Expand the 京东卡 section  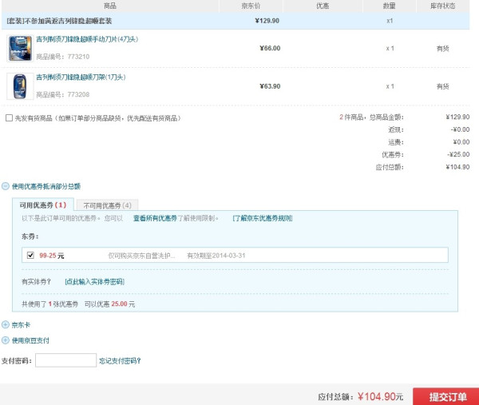(x=6, y=324)
